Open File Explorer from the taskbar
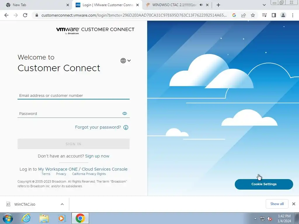Viewport: 299px width, 224px height. pos(44,218)
